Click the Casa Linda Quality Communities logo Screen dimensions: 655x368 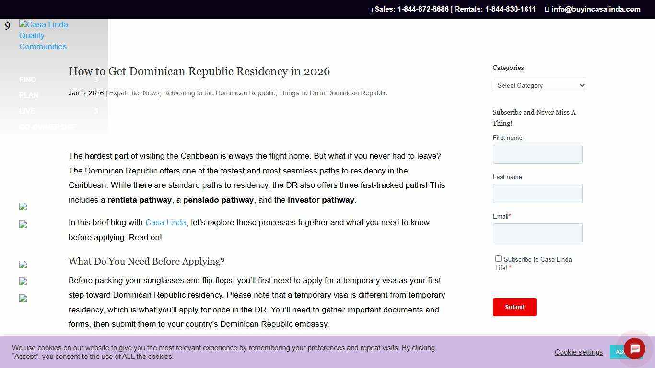(43, 35)
